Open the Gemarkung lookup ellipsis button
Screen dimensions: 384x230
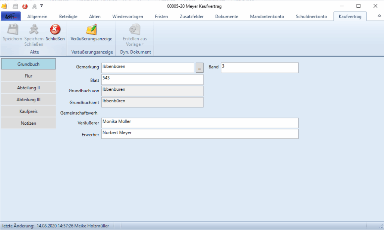pyautogui.click(x=199, y=68)
